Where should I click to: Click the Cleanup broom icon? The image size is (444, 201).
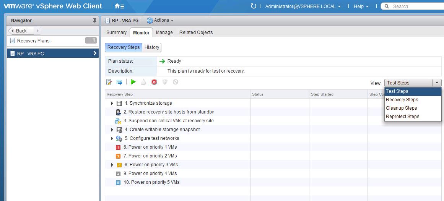[x=143, y=82]
